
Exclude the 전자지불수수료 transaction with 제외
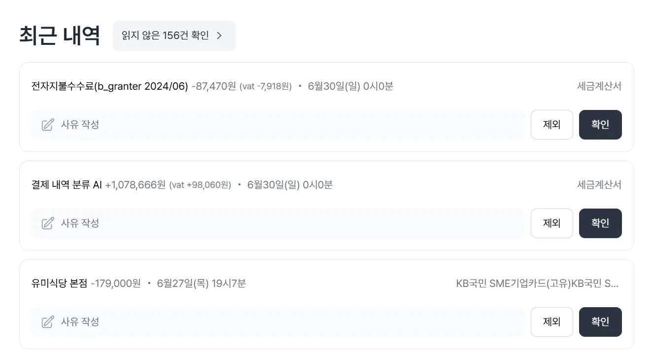pos(552,125)
